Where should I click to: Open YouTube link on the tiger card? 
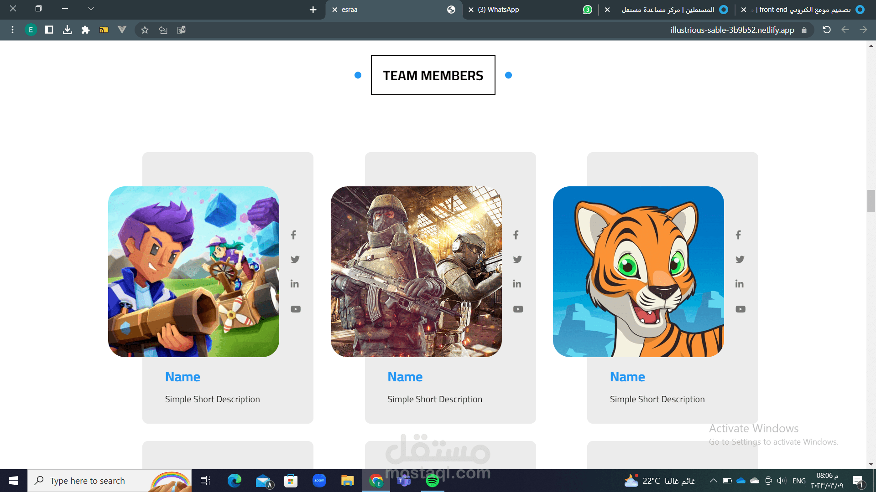coord(740,309)
